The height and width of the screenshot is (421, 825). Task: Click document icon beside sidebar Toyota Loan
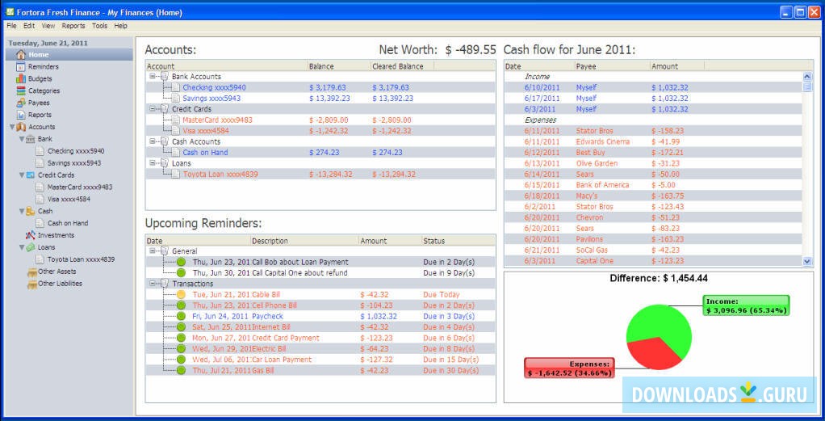(40, 259)
